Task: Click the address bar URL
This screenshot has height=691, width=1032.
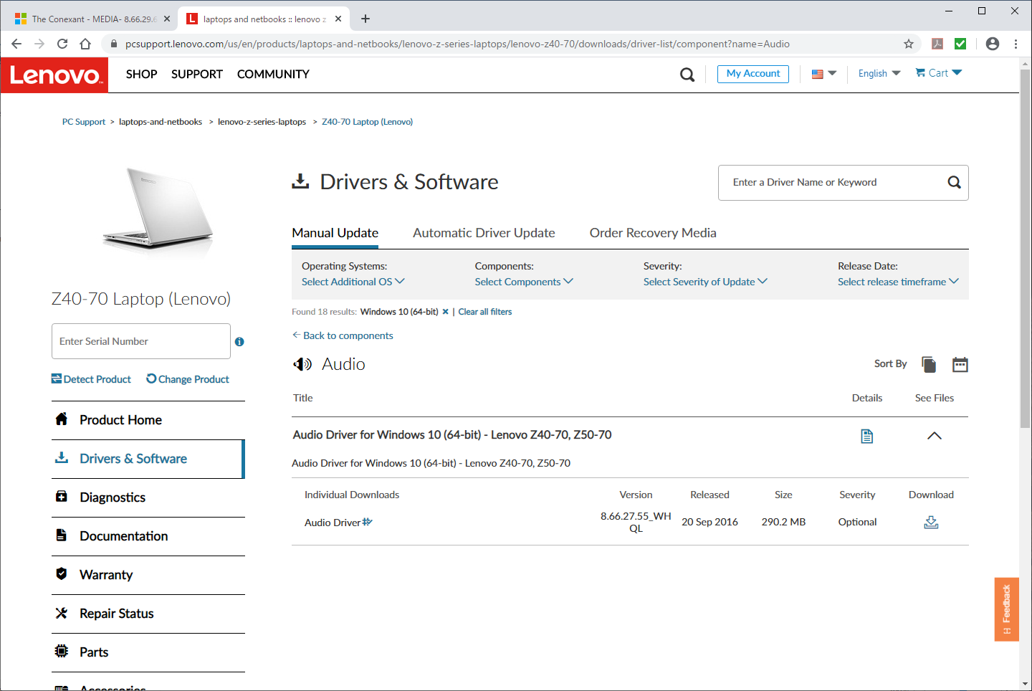Action: (457, 44)
